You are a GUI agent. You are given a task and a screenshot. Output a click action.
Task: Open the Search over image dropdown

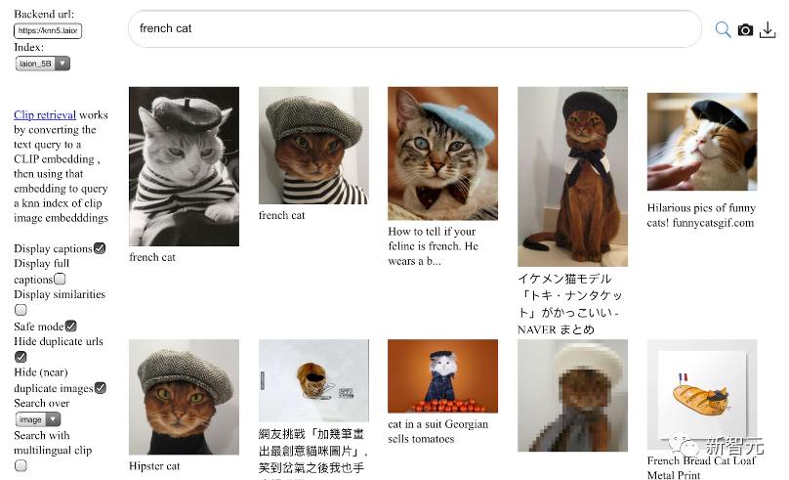tap(43, 419)
